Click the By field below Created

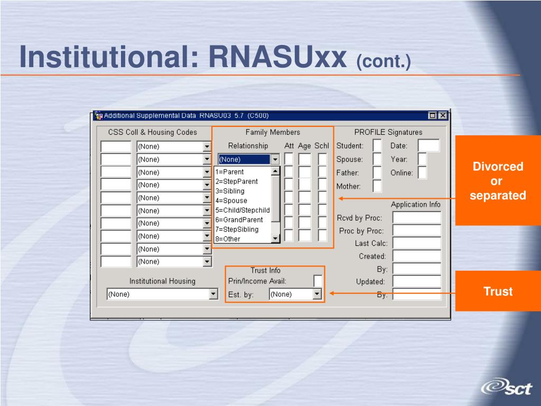[x=417, y=269]
